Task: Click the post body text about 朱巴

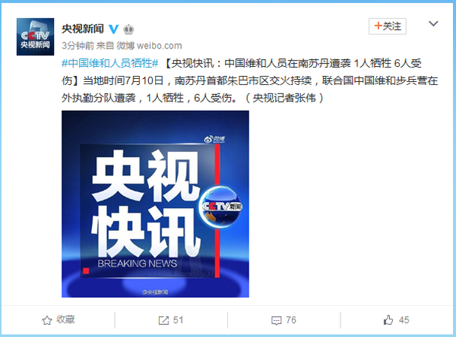Action: coord(249,80)
